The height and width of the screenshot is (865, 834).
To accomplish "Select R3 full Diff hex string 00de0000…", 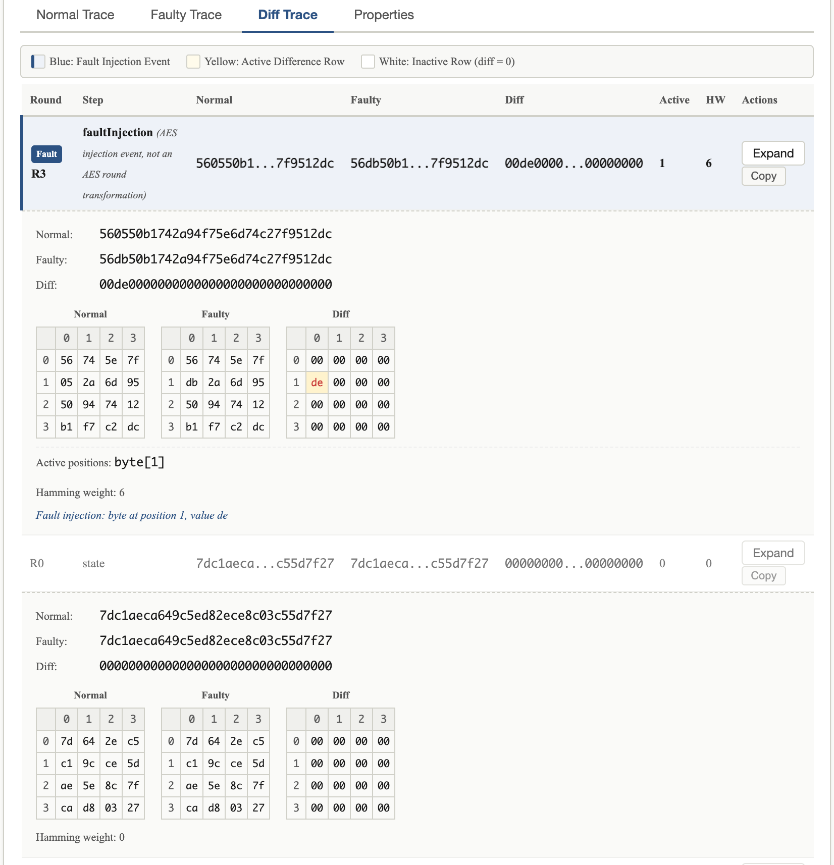I will coord(216,285).
